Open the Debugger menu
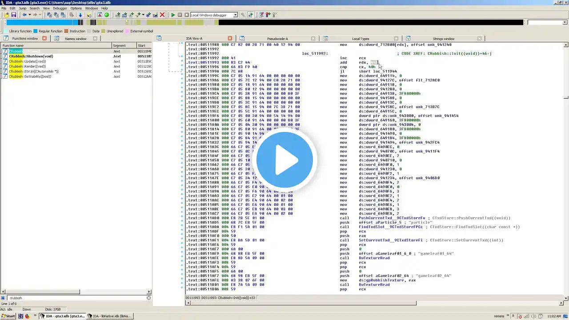 click(x=60, y=8)
